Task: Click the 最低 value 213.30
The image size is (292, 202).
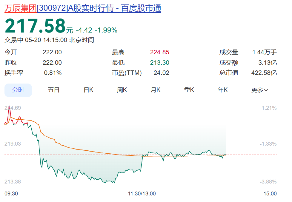Action: click(160, 63)
